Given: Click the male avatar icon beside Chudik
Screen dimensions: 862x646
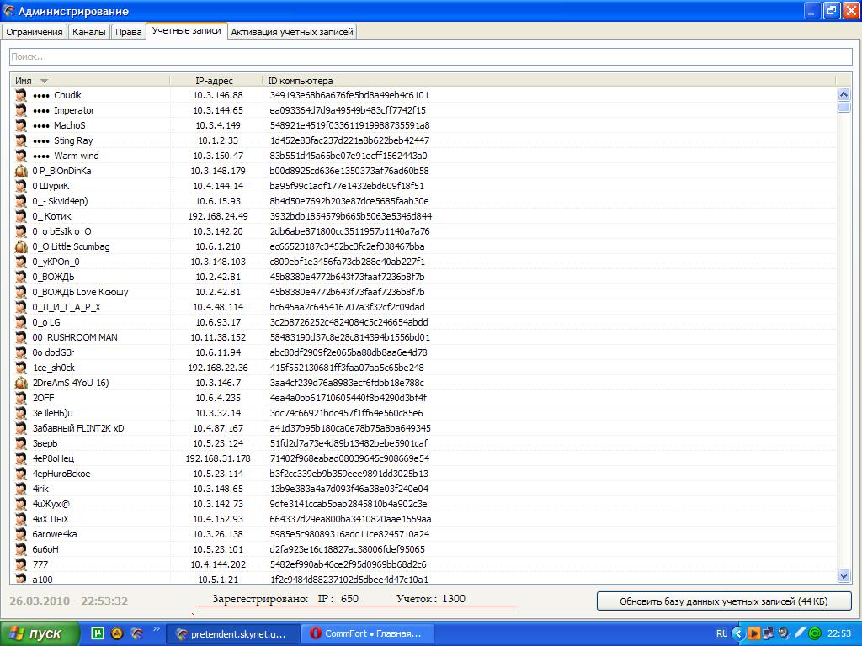Looking at the screenshot, I should tap(21, 95).
